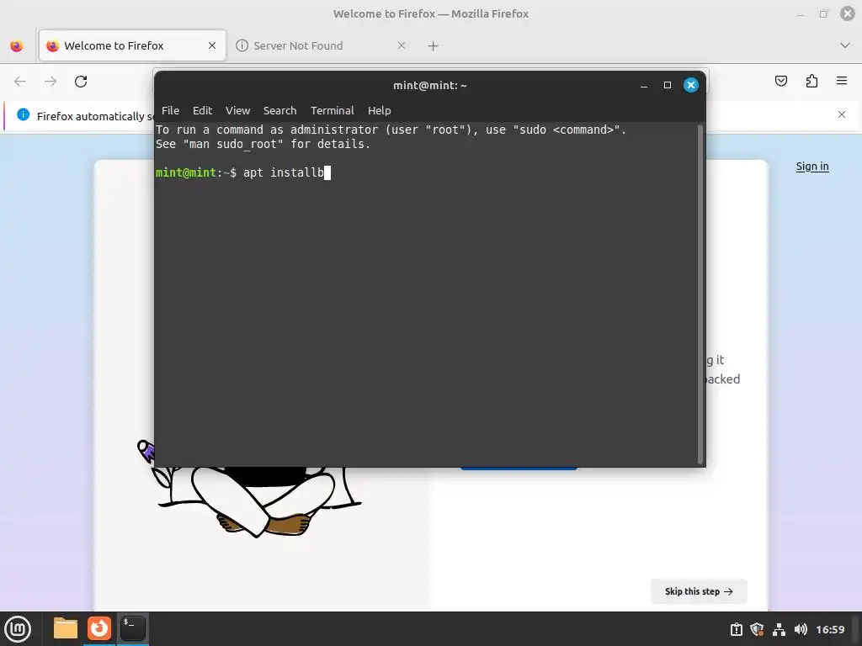Open the Search menu in terminal
Viewport: 862px width, 646px height.
(x=279, y=110)
